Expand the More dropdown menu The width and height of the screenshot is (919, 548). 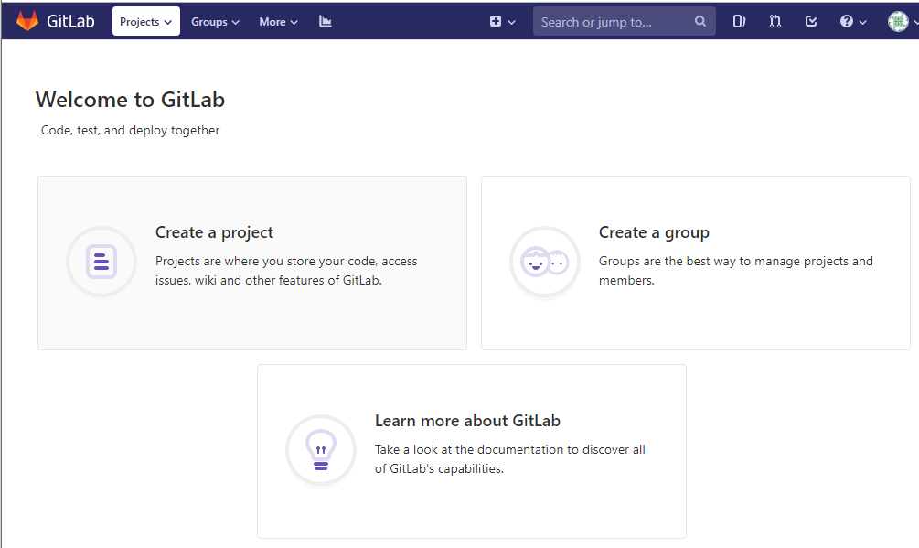[x=278, y=21]
